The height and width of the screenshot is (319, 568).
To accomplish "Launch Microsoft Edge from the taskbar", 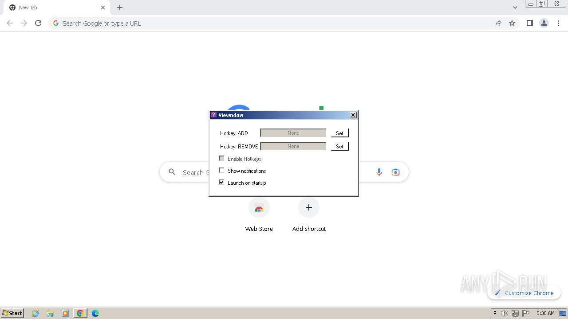I will pyautogui.click(x=95, y=313).
